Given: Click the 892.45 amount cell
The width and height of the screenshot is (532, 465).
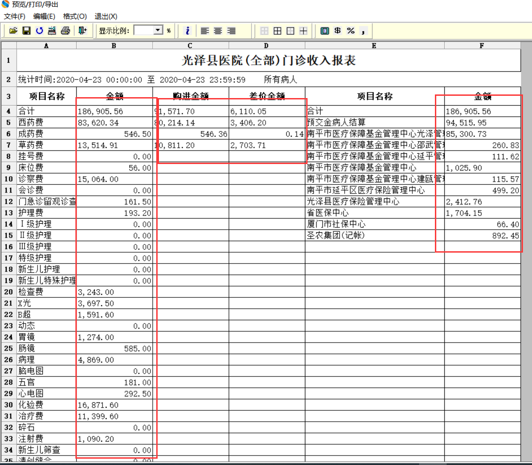Looking at the screenshot, I should pos(482,235).
